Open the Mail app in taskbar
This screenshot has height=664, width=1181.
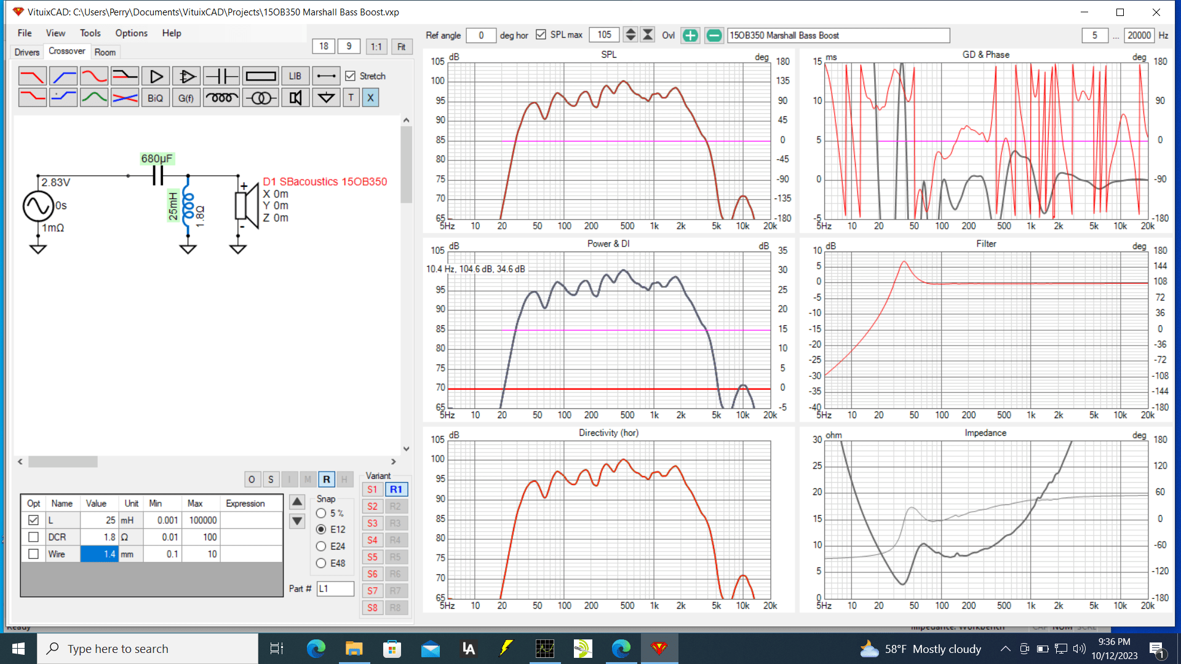click(431, 649)
